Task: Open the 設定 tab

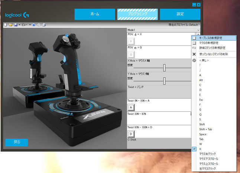Action: point(180,14)
